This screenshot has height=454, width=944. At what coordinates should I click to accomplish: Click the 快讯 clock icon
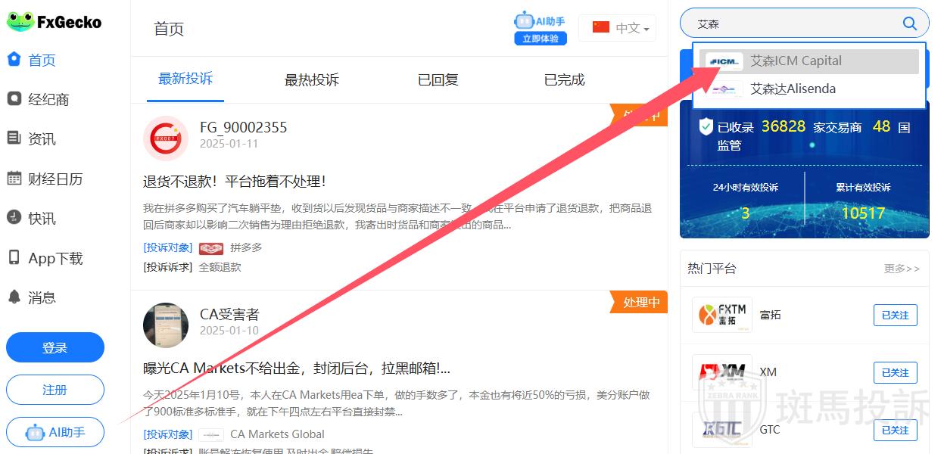pyautogui.click(x=14, y=219)
